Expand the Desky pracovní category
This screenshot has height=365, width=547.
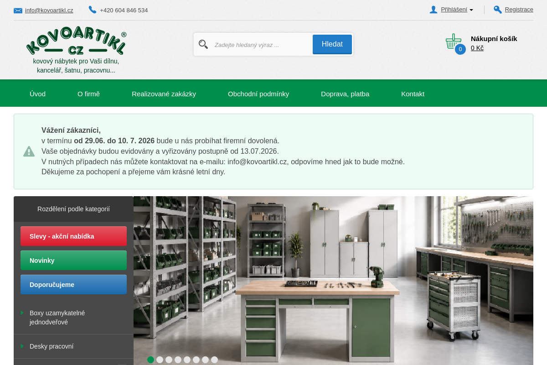click(21, 346)
